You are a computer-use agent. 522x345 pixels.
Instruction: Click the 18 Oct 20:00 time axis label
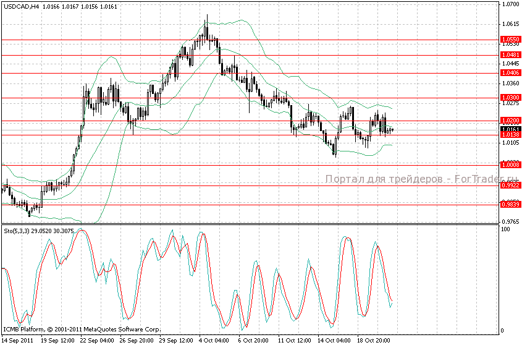pos(374,340)
